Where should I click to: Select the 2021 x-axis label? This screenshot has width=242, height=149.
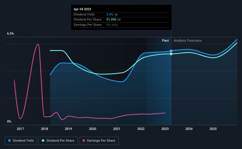point(117,129)
